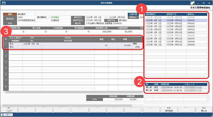The image size is (213, 117).
Task: Click the F12 閉じる button
Action: pyautogui.click(x=204, y=110)
